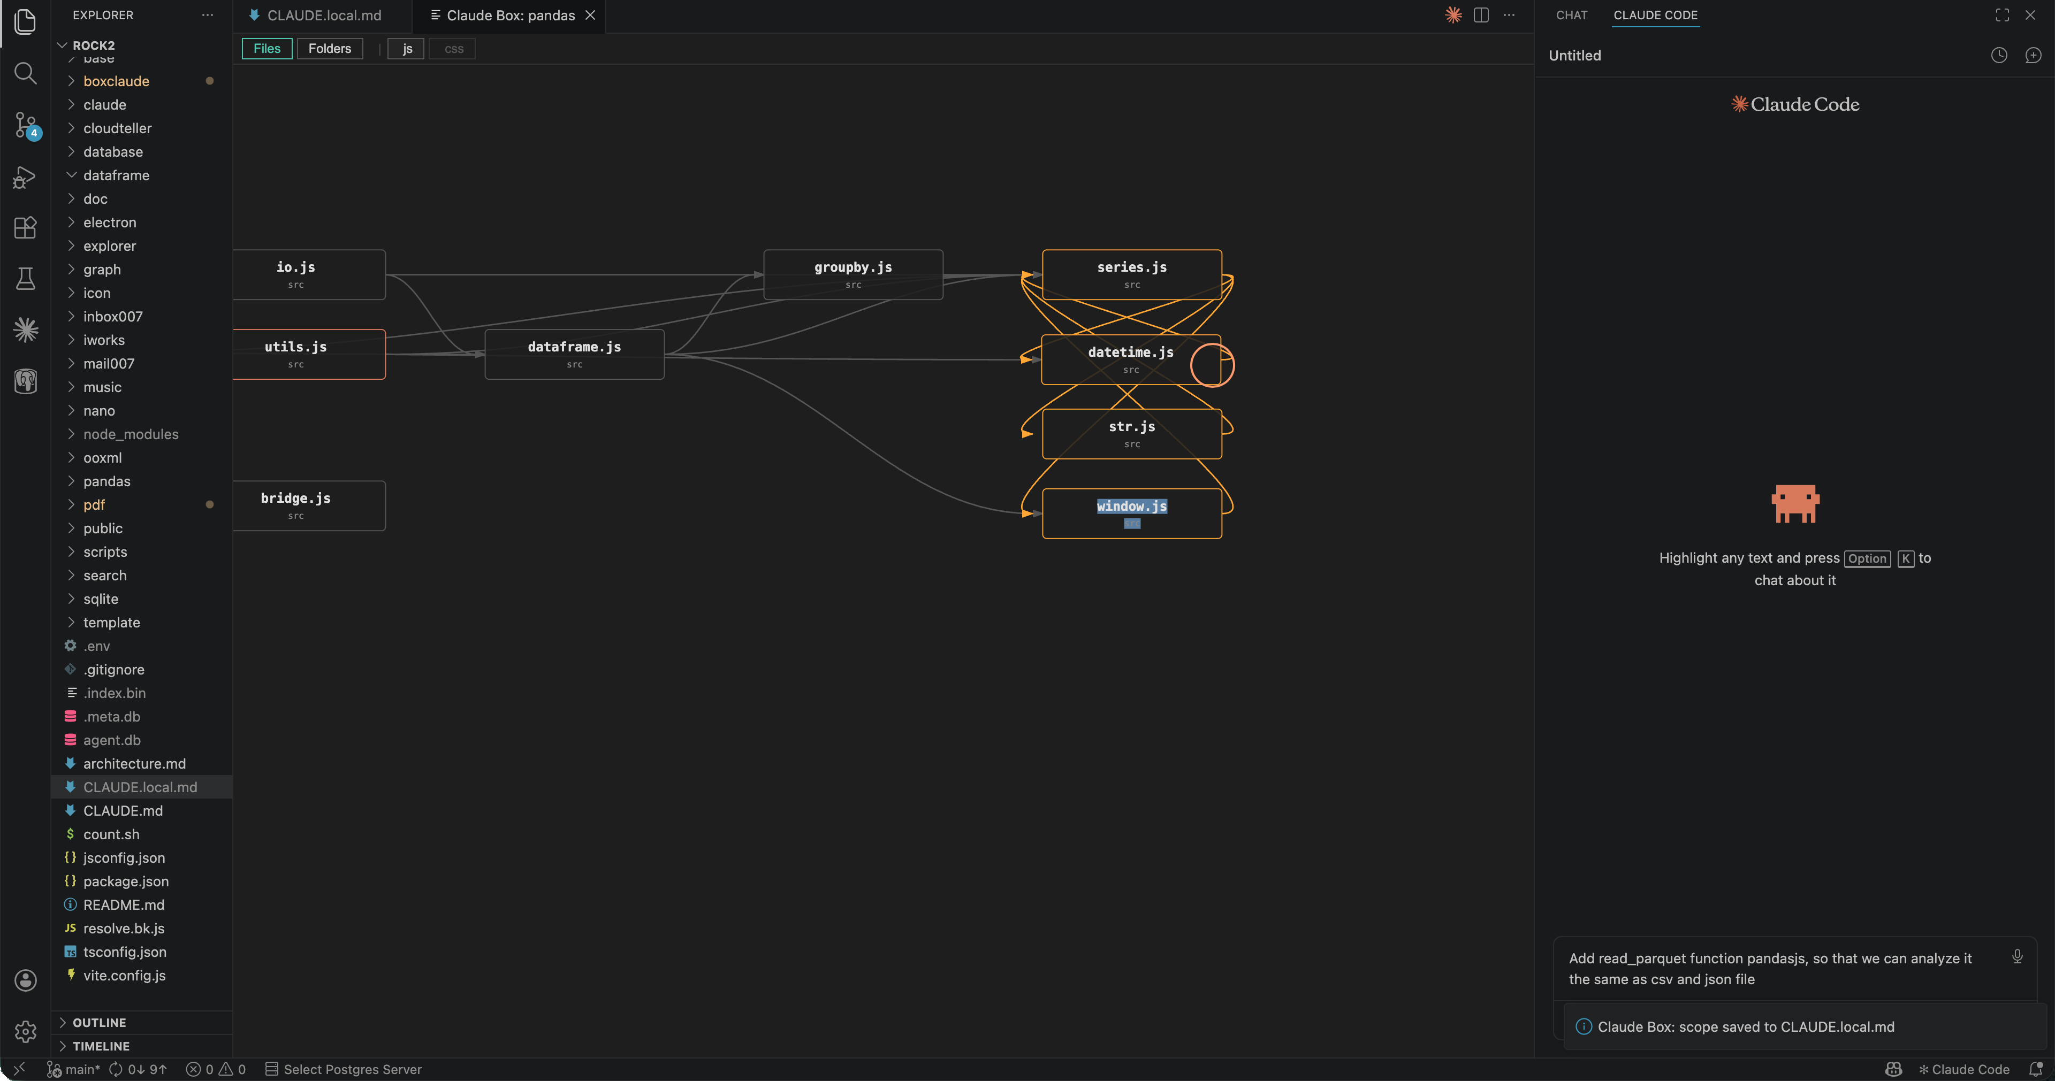2055x1081 pixels.
Task: Open the Manage gear menu
Action: point(26,1031)
